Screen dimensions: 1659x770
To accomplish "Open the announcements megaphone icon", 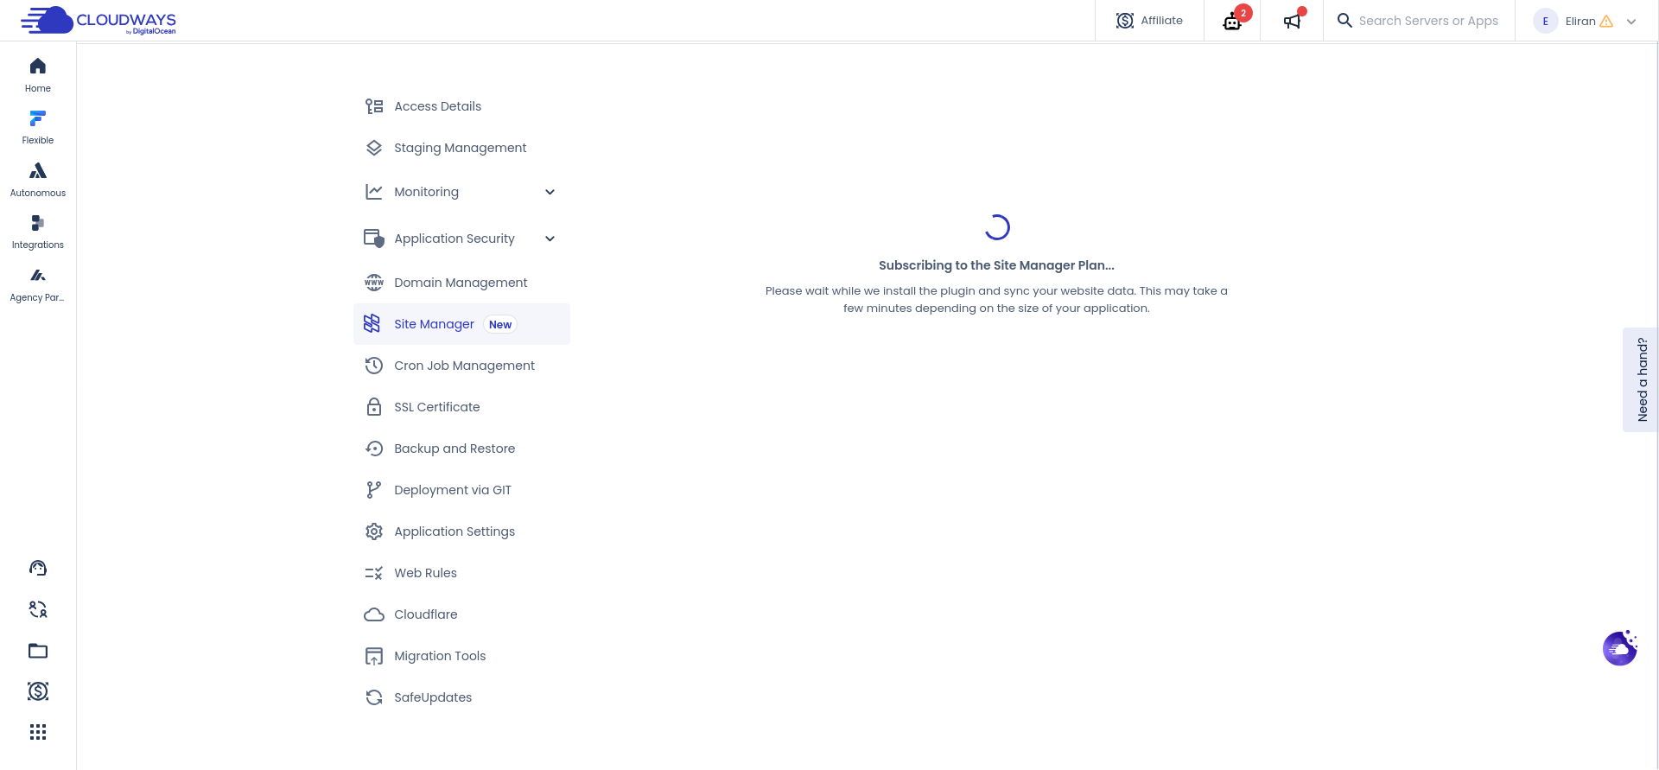I will [1292, 21].
